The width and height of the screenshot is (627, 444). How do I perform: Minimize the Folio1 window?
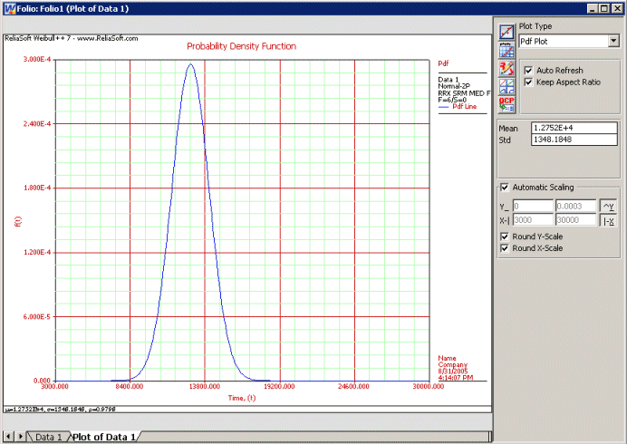pyautogui.click(x=593, y=8)
